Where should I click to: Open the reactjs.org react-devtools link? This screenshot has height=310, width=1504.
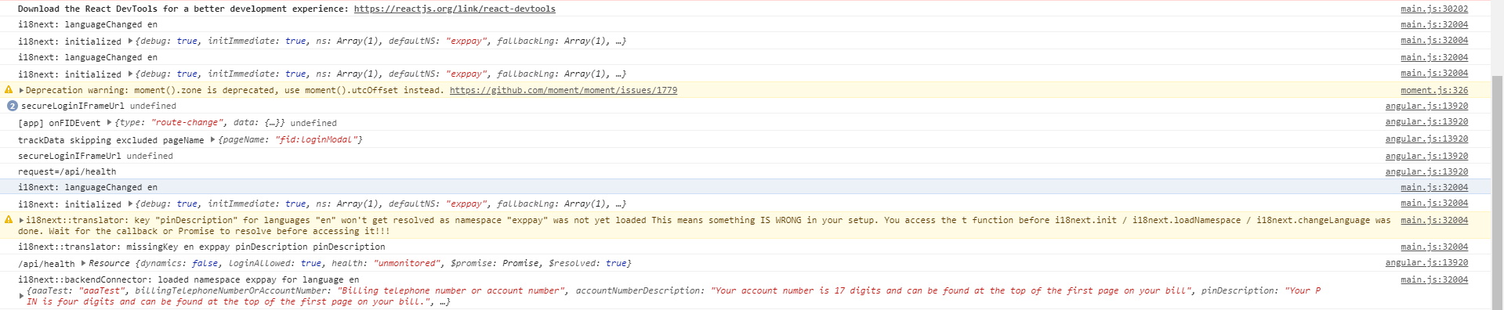455,9
